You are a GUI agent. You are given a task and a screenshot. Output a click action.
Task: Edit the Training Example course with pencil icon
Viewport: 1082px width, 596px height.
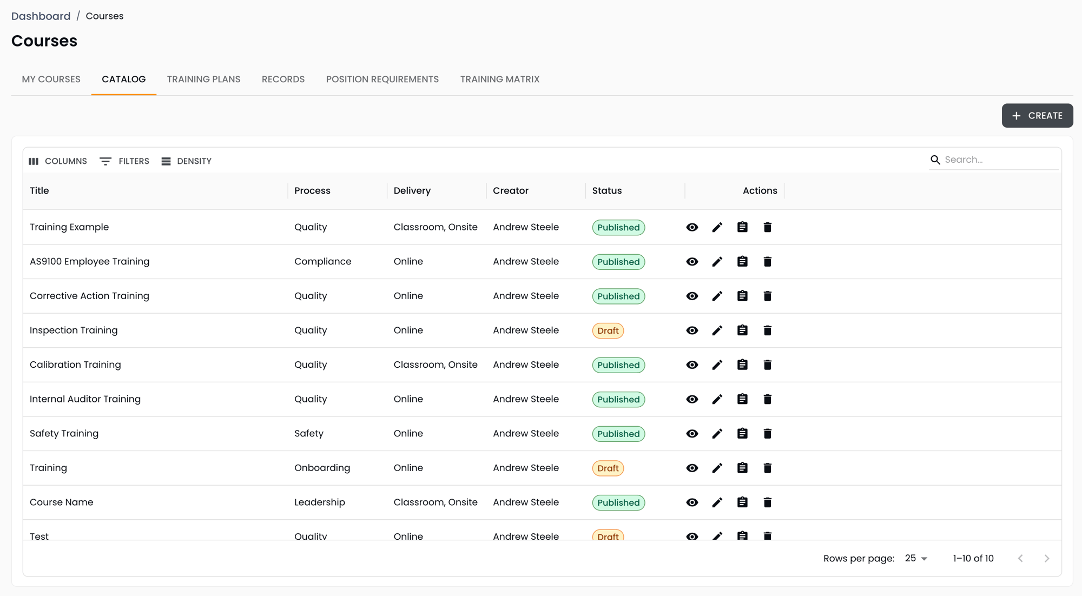(x=717, y=227)
